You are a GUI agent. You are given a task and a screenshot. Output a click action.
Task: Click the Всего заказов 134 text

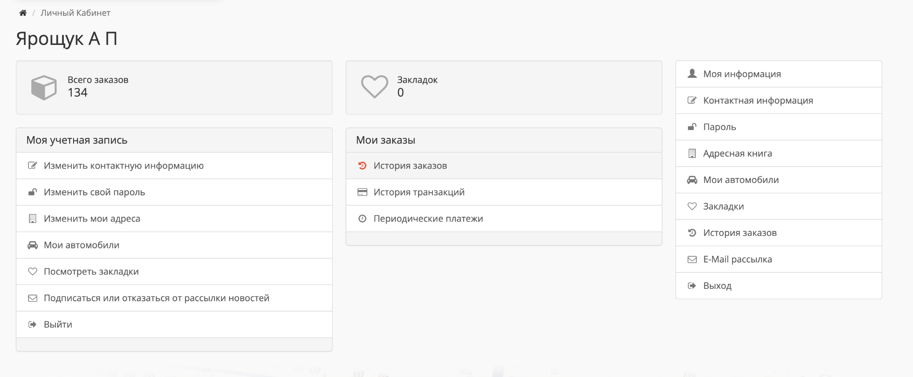pyautogui.click(x=98, y=86)
